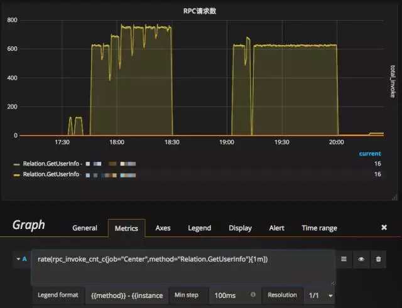Click query letter A label
402x308 pixels.
[x=24, y=259]
